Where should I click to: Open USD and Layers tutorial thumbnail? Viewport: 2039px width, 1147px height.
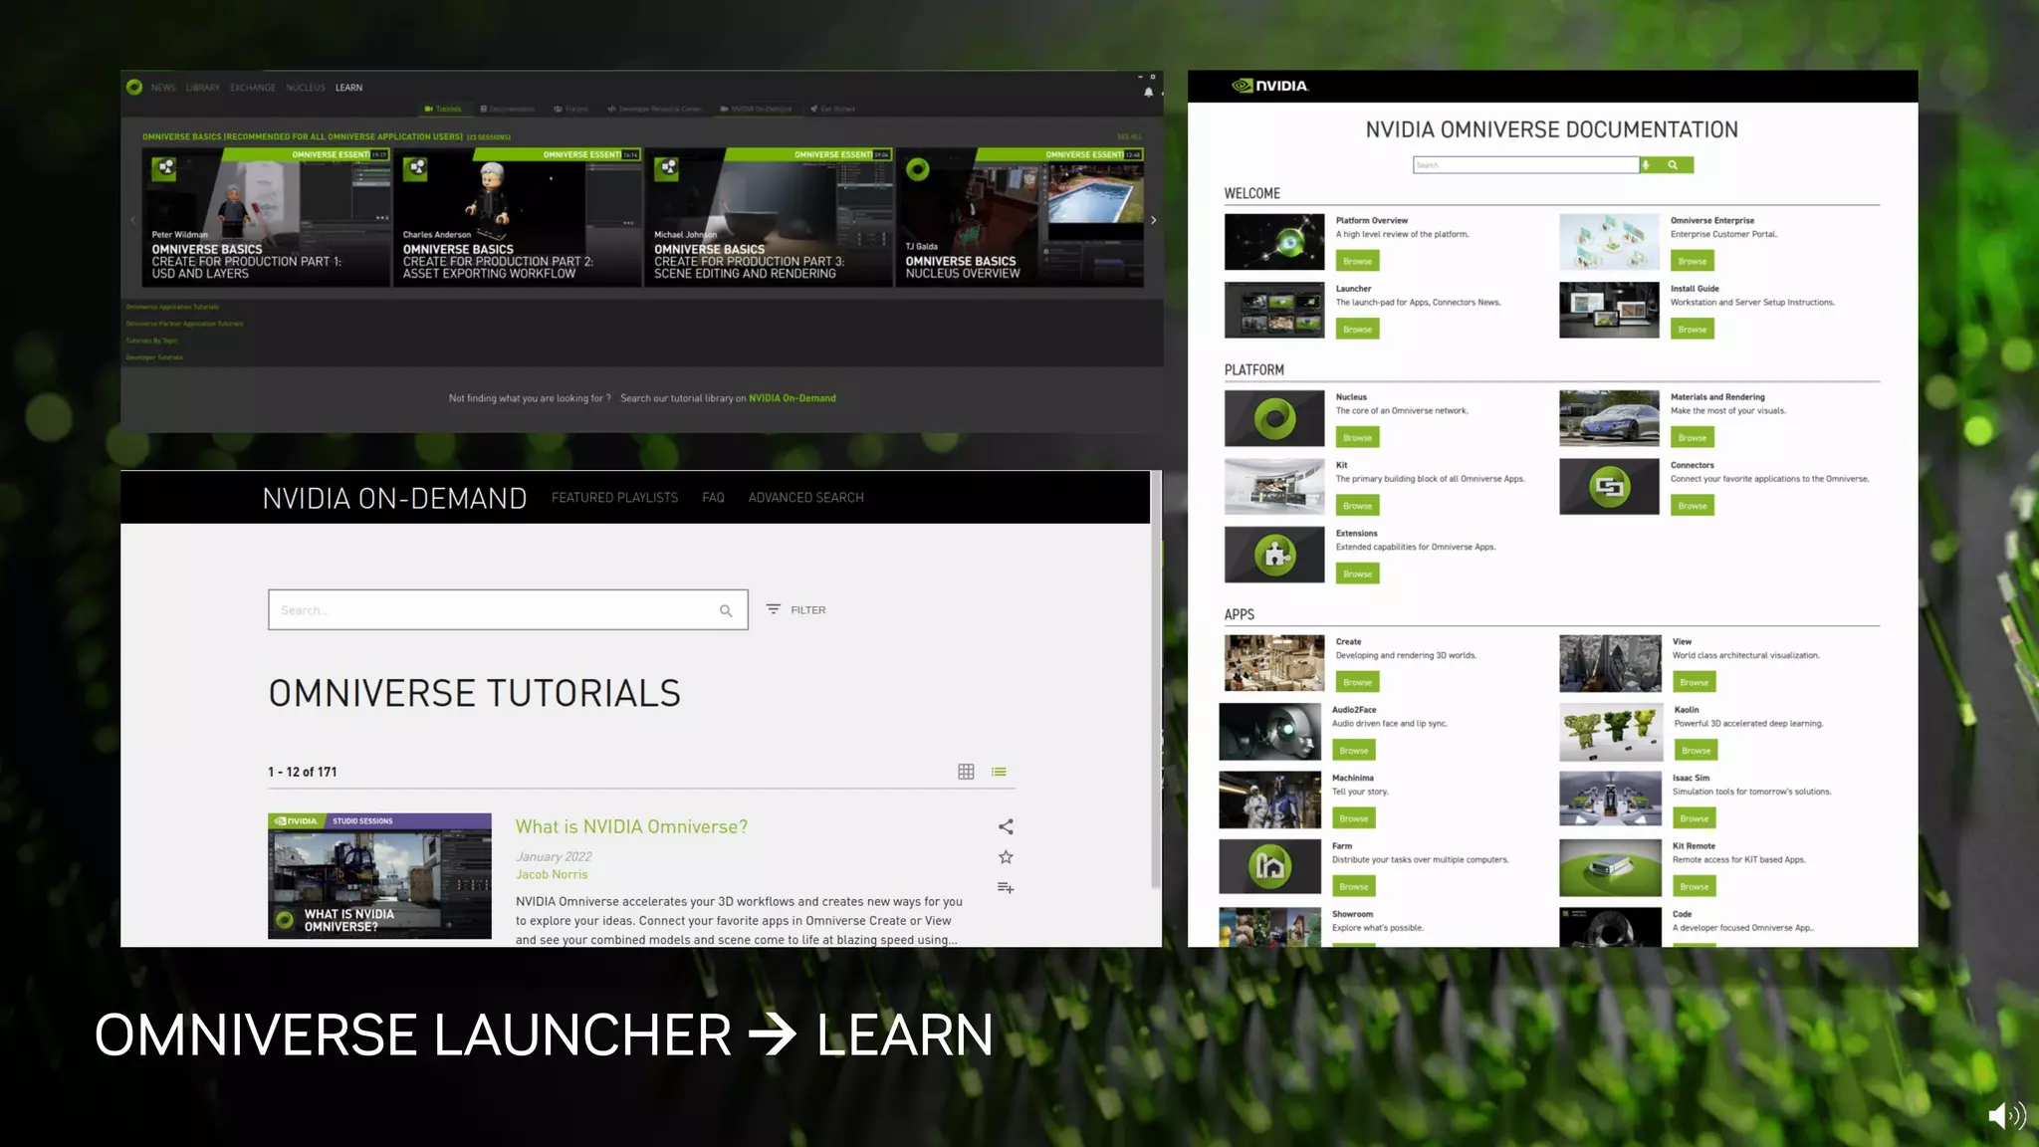point(266,218)
